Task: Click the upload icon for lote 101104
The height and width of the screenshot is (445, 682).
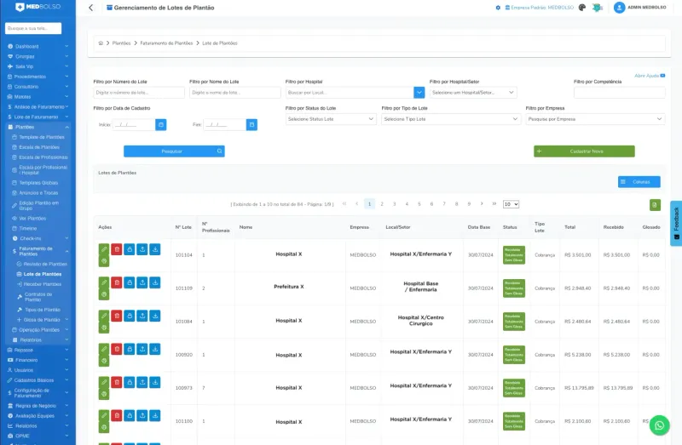Action: click(142, 249)
